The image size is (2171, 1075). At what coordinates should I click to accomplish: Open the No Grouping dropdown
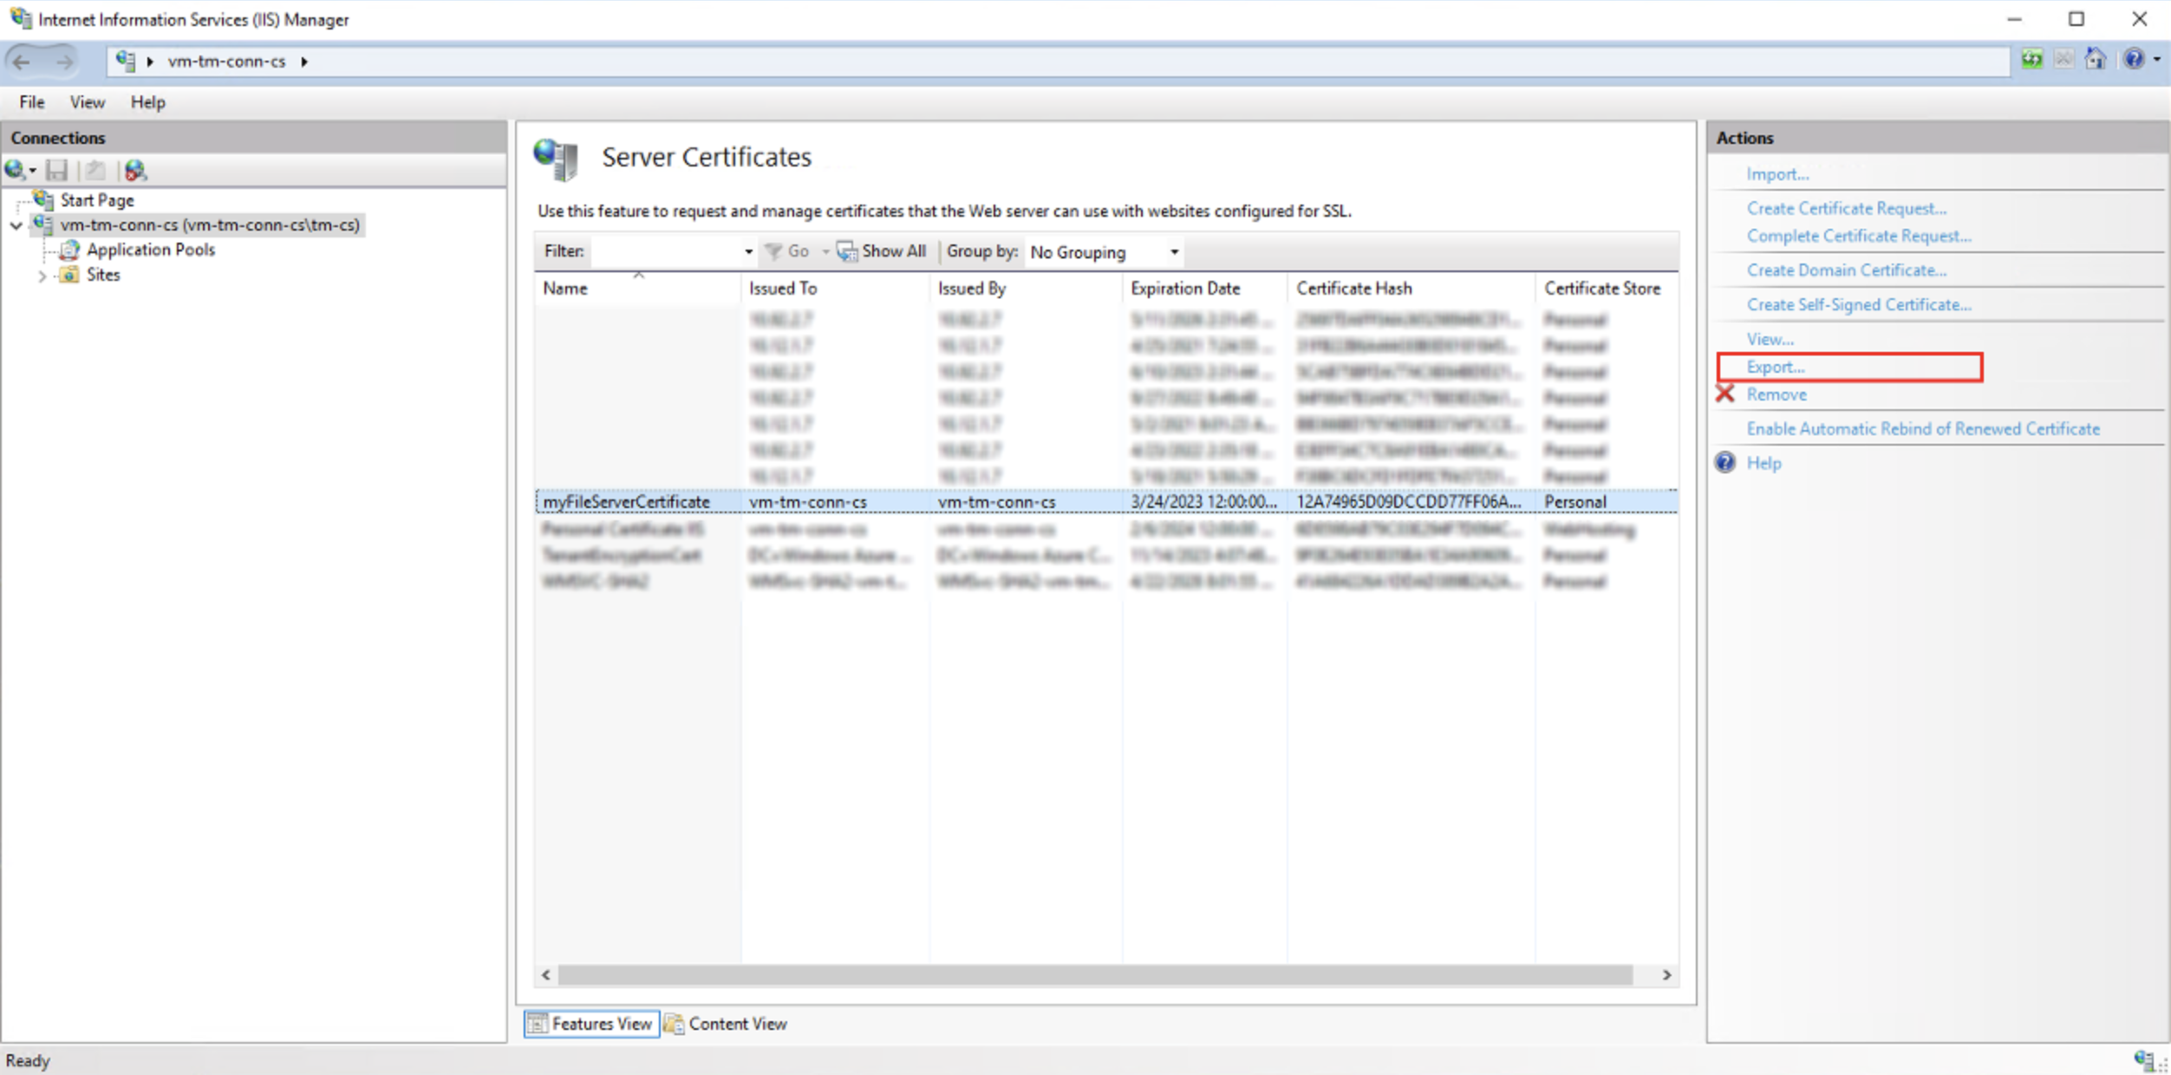click(1174, 251)
